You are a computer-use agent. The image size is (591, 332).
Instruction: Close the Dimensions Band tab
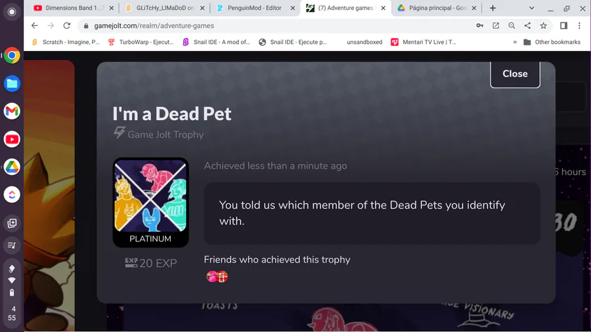click(x=112, y=8)
